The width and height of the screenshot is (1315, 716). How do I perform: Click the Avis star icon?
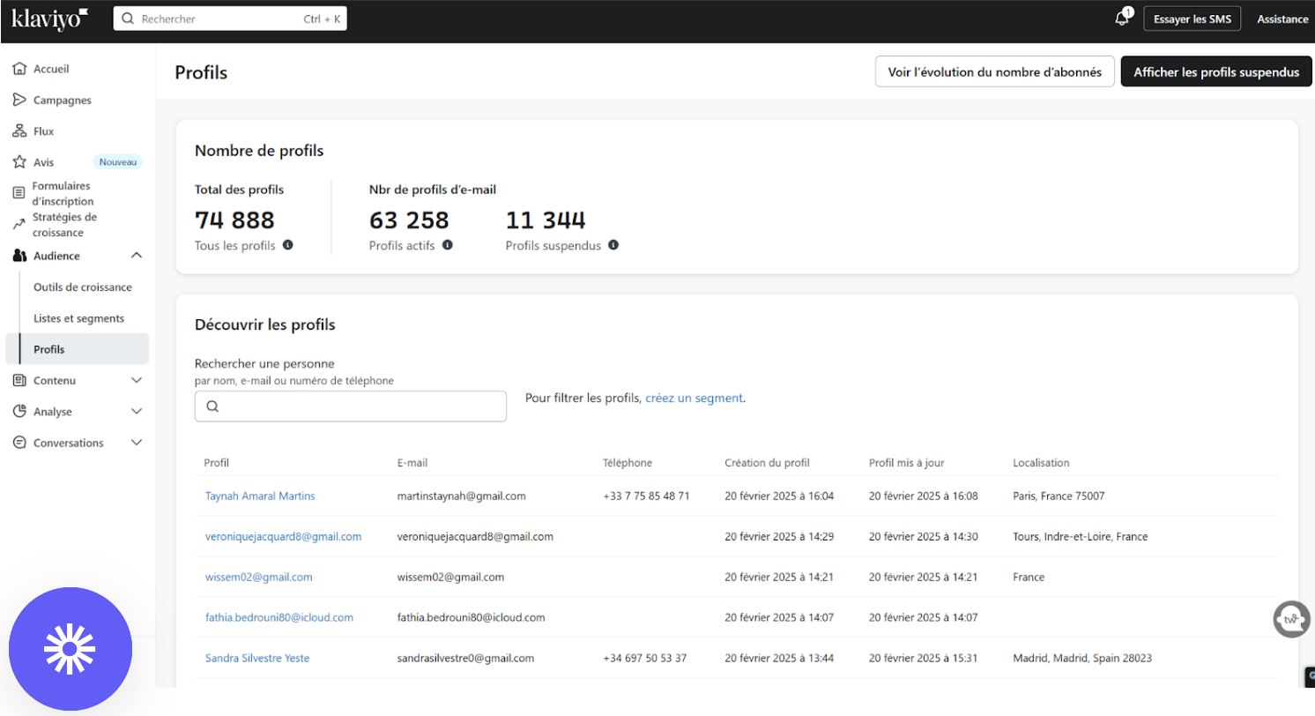(x=19, y=162)
